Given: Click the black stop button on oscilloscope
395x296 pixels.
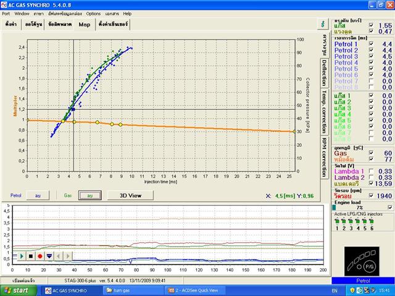Looking at the screenshot, I should point(31,255).
